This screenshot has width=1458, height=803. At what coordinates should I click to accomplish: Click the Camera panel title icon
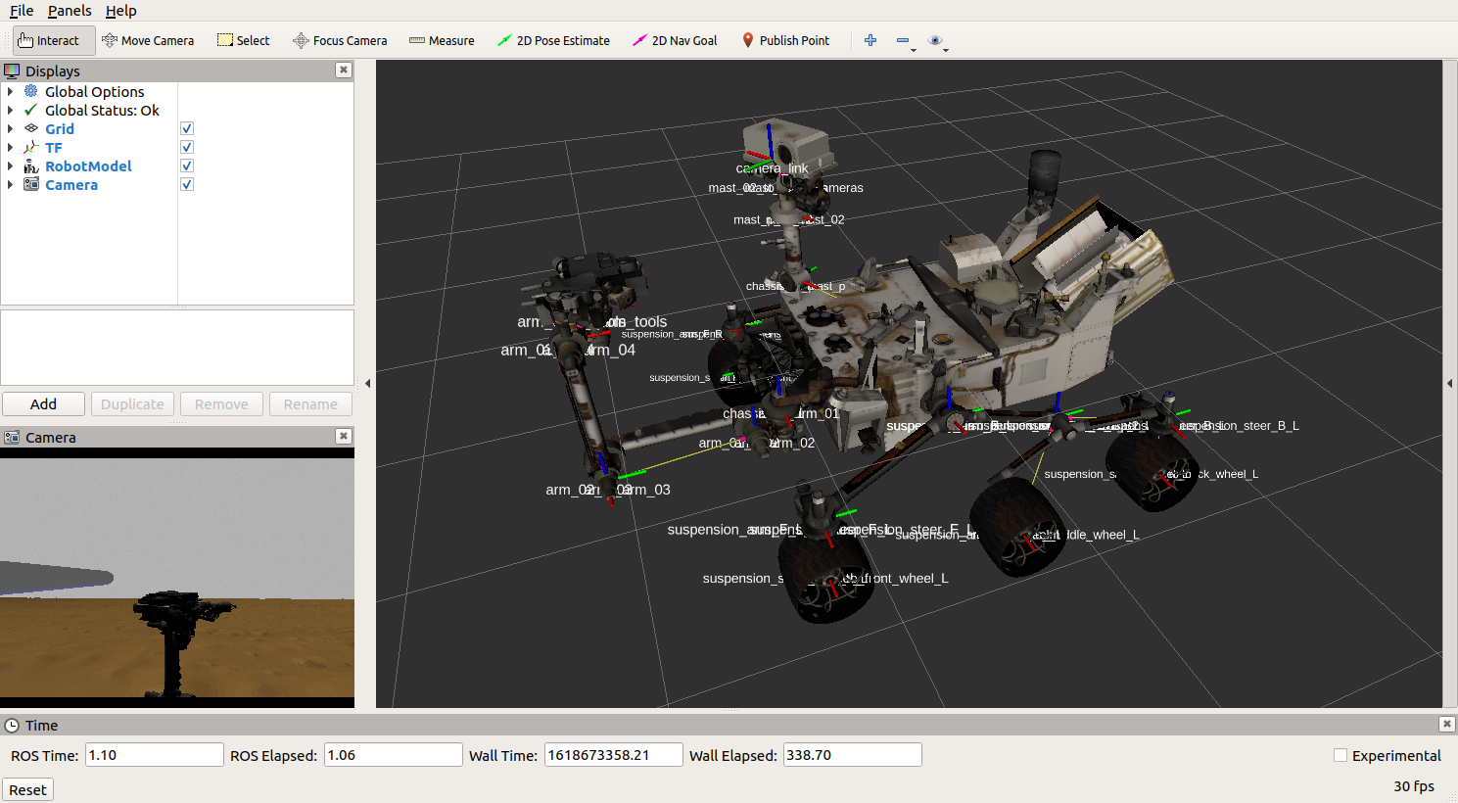pos(12,437)
